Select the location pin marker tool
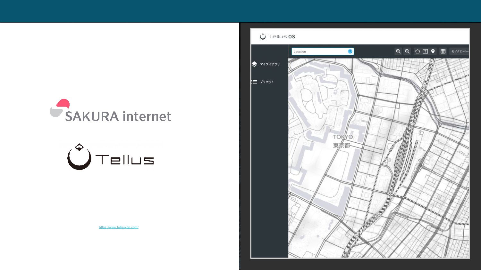This screenshot has width=481, height=270. (433, 51)
